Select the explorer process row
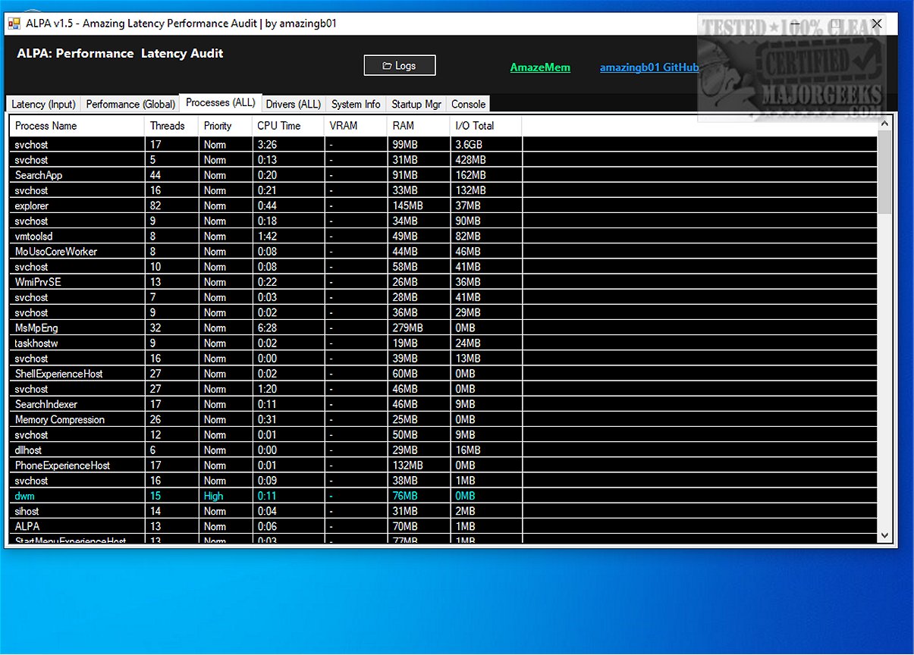 click(x=444, y=205)
